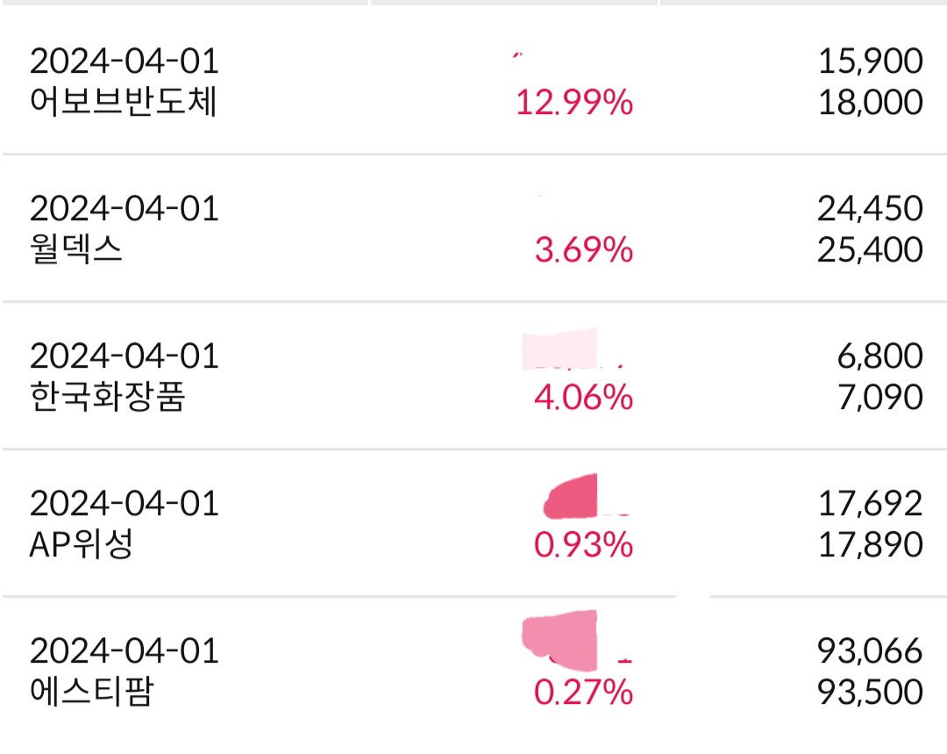
Task: Open the 에스티팜 stock entry
Action: click(x=91, y=693)
